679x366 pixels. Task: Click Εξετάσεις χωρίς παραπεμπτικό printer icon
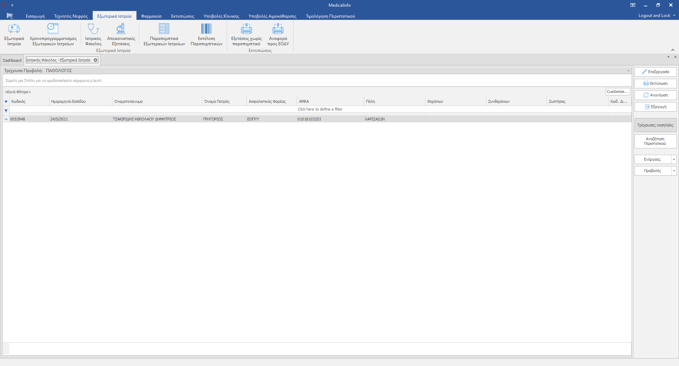[246, 29]
